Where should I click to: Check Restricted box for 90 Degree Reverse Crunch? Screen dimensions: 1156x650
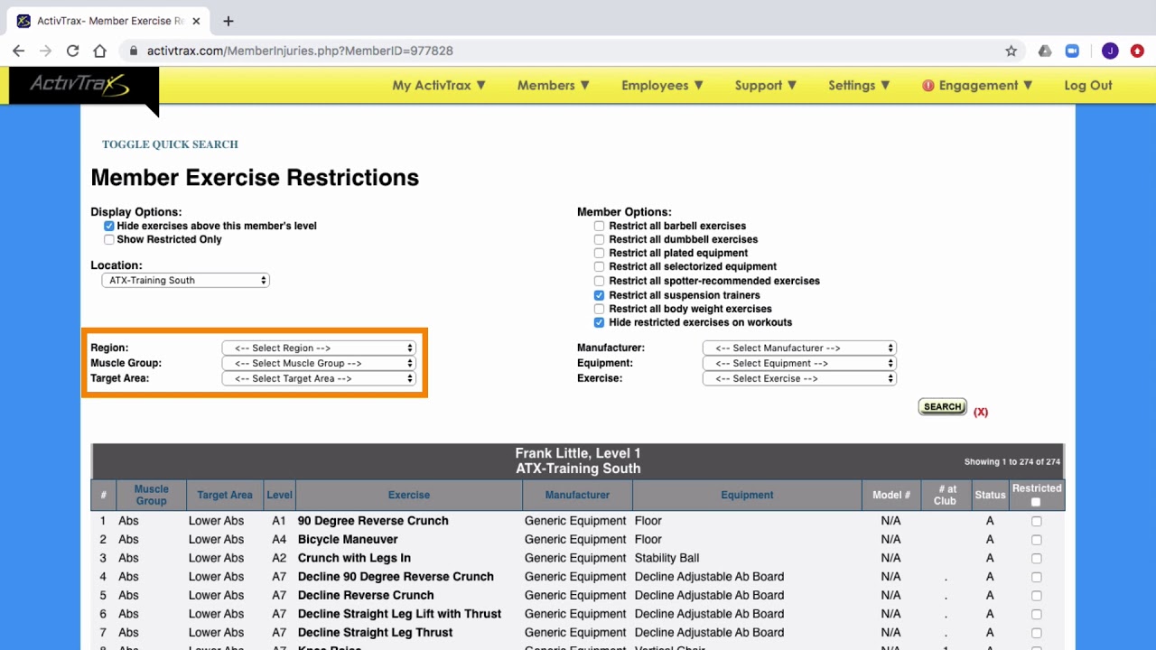1036,521
